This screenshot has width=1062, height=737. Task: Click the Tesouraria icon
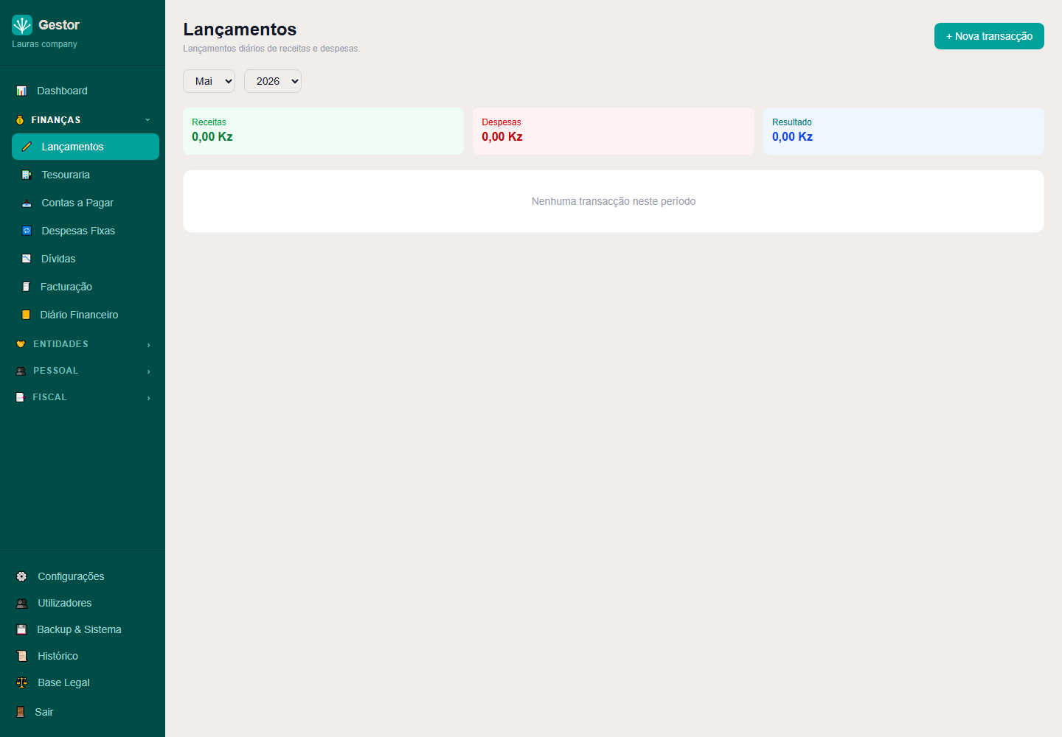pyautogui.click(x=27, y=175)
